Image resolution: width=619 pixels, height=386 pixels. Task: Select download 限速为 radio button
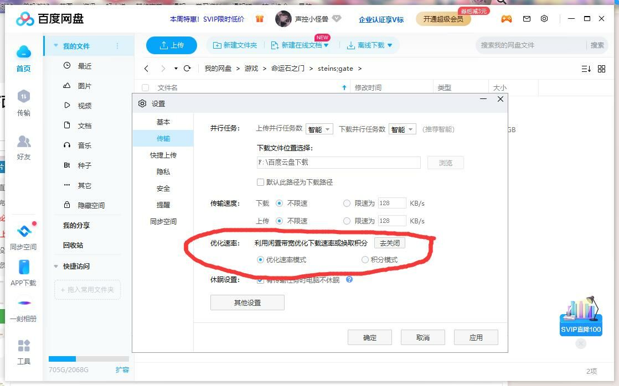point(347,203)
